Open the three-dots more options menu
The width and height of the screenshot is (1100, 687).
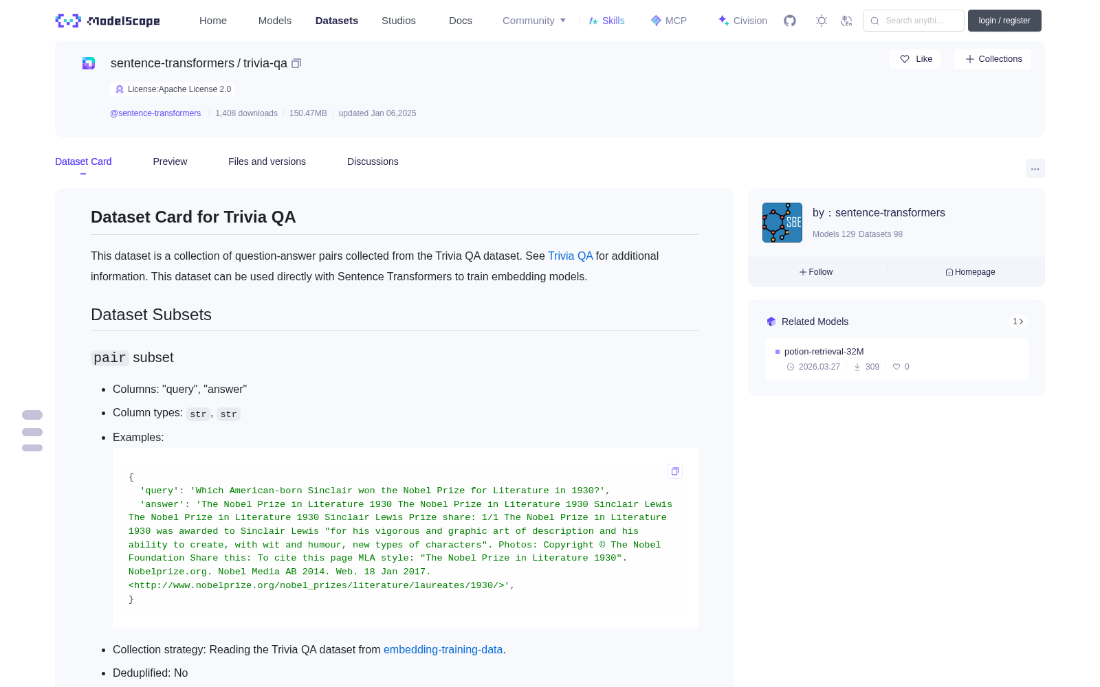point(1035,168)
